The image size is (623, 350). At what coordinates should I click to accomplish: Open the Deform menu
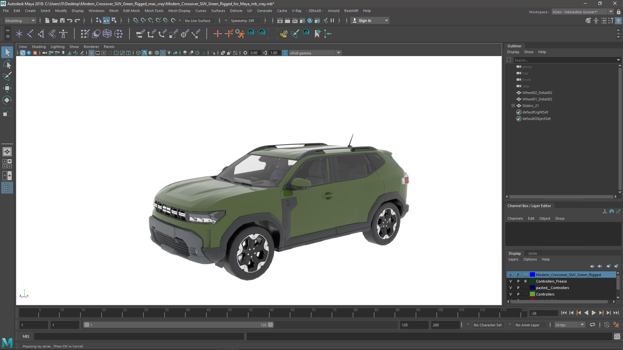click(x=236, y=11)
